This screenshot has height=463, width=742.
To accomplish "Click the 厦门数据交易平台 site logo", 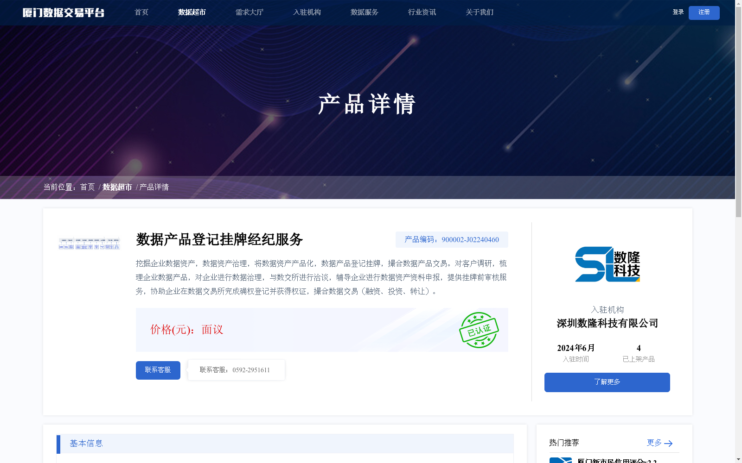I will click(x=64, y=13).
